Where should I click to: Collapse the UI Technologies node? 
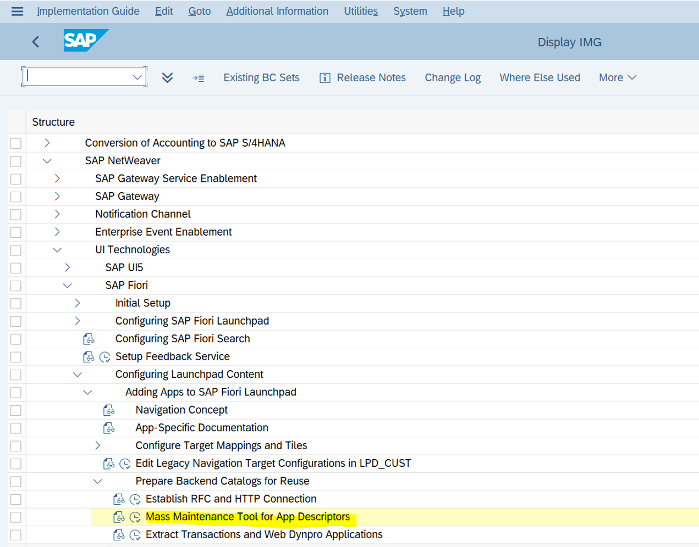pyautogui.click(x=57, y=250)
